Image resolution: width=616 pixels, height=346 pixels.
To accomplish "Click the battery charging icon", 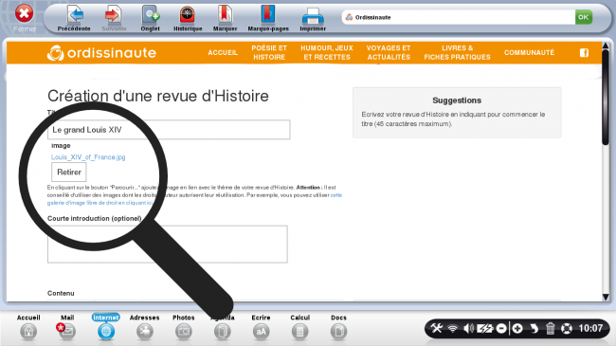I will click(484, 328).
